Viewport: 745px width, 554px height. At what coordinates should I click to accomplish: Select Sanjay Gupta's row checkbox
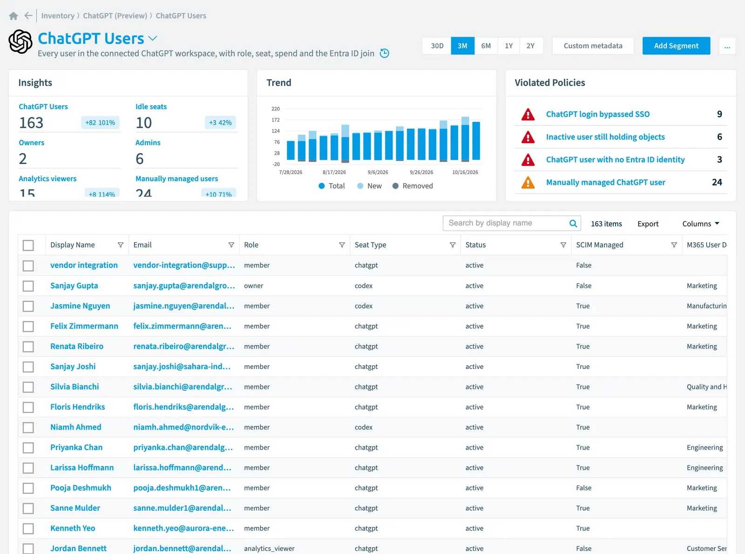(x=28, y=286)
